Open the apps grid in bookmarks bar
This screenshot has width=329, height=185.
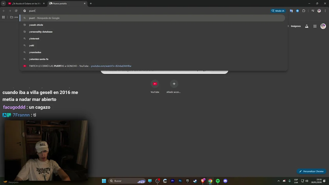[x=3, y=17]
